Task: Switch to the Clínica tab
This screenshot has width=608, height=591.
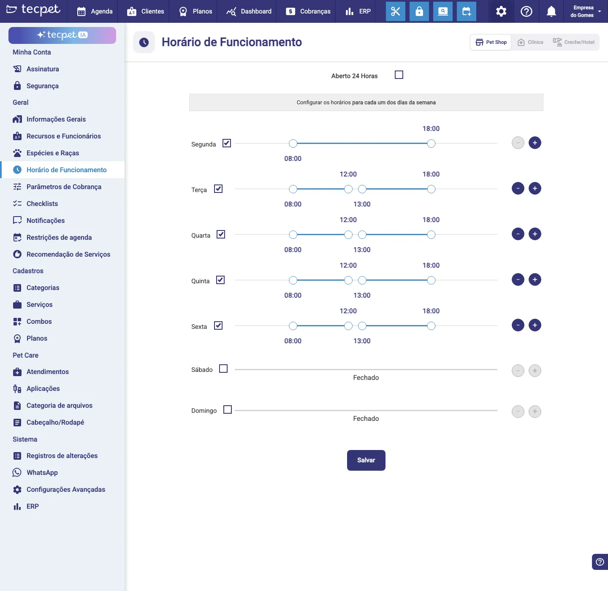Action: coord(531,42)
